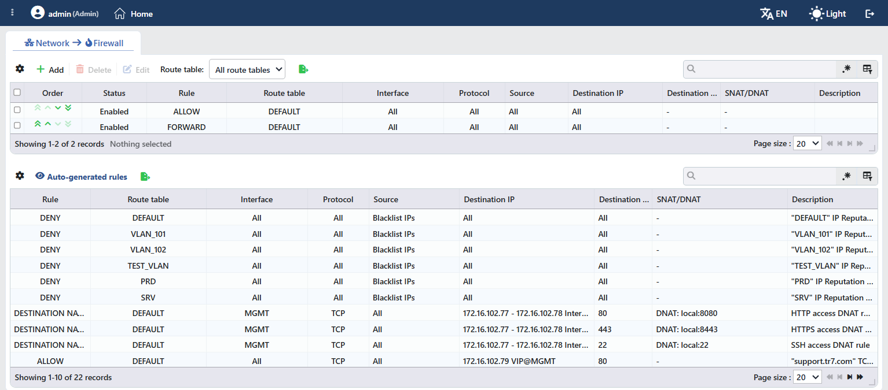Viewport: 888px width, 390px height.
Task: Click the DNAT: local:8443 cell
Action: (x=720, y=329)
